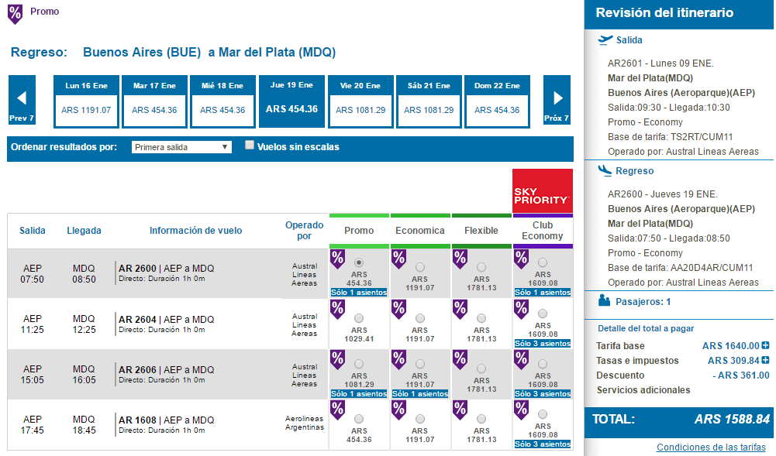This screenshot has width=776, height=456.
Task: Click AR 1608 flight info text
Action: [166, 425]
